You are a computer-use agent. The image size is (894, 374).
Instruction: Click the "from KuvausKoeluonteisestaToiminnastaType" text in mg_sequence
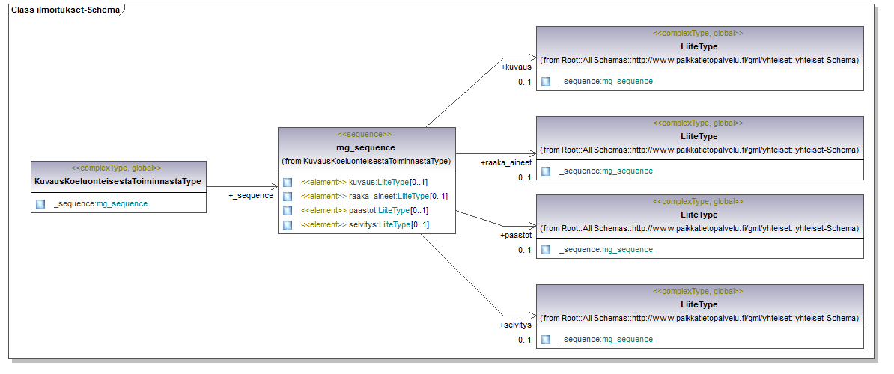(366, 162)
